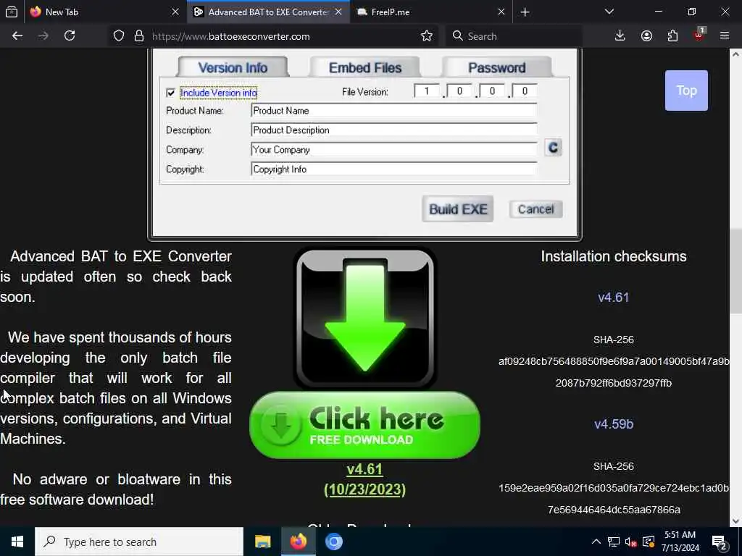Click the Version Info tab in screenshot

(233, 67)
